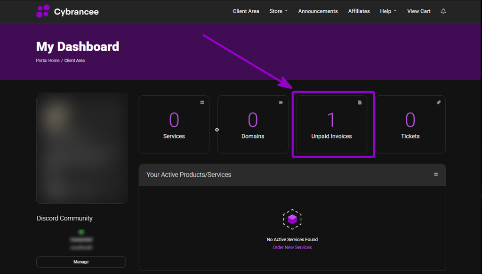Open the Unpaid Invoices card
Image resolution: width=482 pixels, height=274 pixels.
click(x=331, y=124)
